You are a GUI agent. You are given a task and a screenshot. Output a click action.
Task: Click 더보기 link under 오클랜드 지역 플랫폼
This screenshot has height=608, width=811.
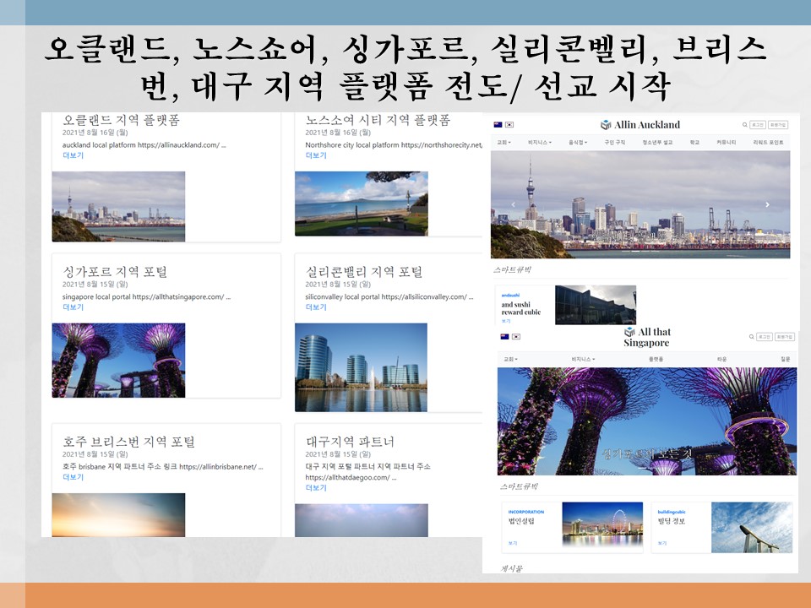click(x=73, y=155)
